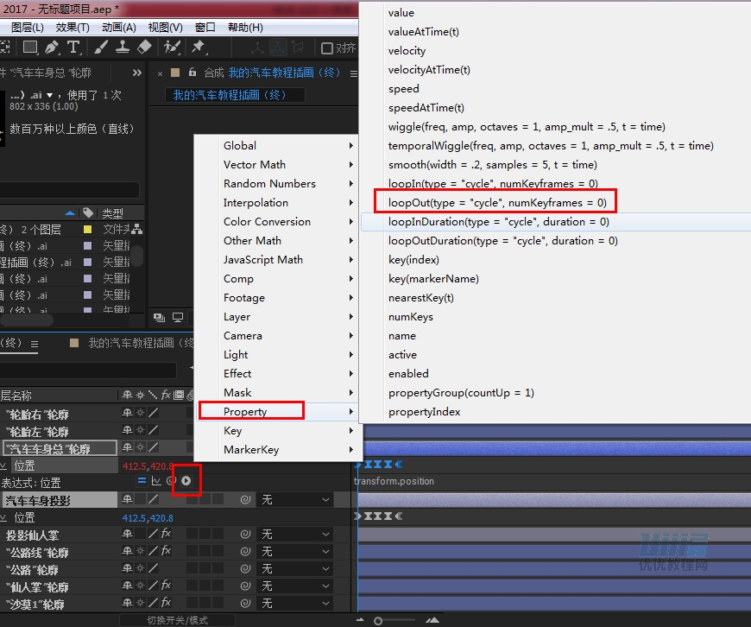Click the yellow label swatch in project list
The width and height of the screenshot is (751, 627).
(x=87, y=230)
